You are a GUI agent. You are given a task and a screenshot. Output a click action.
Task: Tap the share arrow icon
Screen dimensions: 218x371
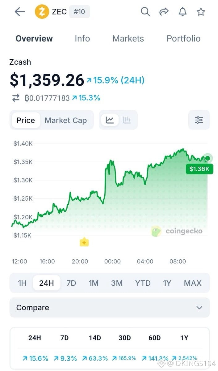(x=164, y=12)
